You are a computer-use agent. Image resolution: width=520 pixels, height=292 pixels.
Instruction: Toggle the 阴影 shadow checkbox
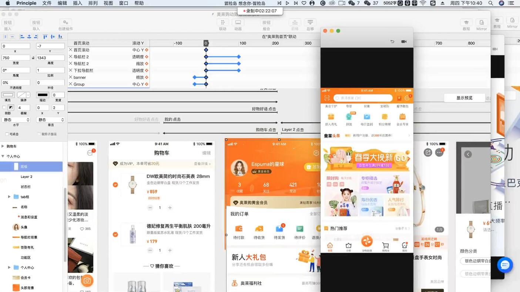click(4, 108)
